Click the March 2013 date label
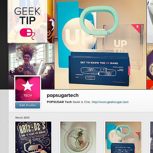Image resolution: width=153 pixels, height=153 pixels. [x=22, y=118]
